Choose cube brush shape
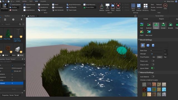 pyautogui.click(x=148, y=45)
